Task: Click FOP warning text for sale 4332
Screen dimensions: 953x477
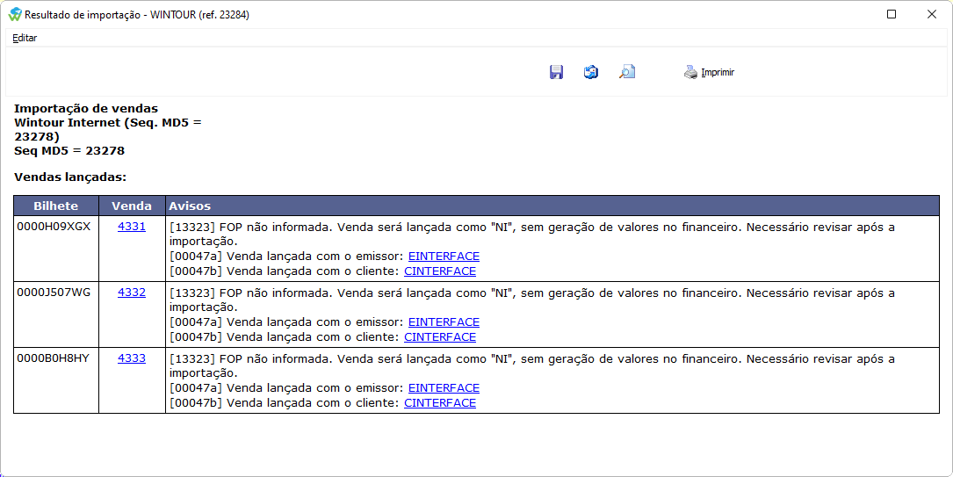Action: 531,300
